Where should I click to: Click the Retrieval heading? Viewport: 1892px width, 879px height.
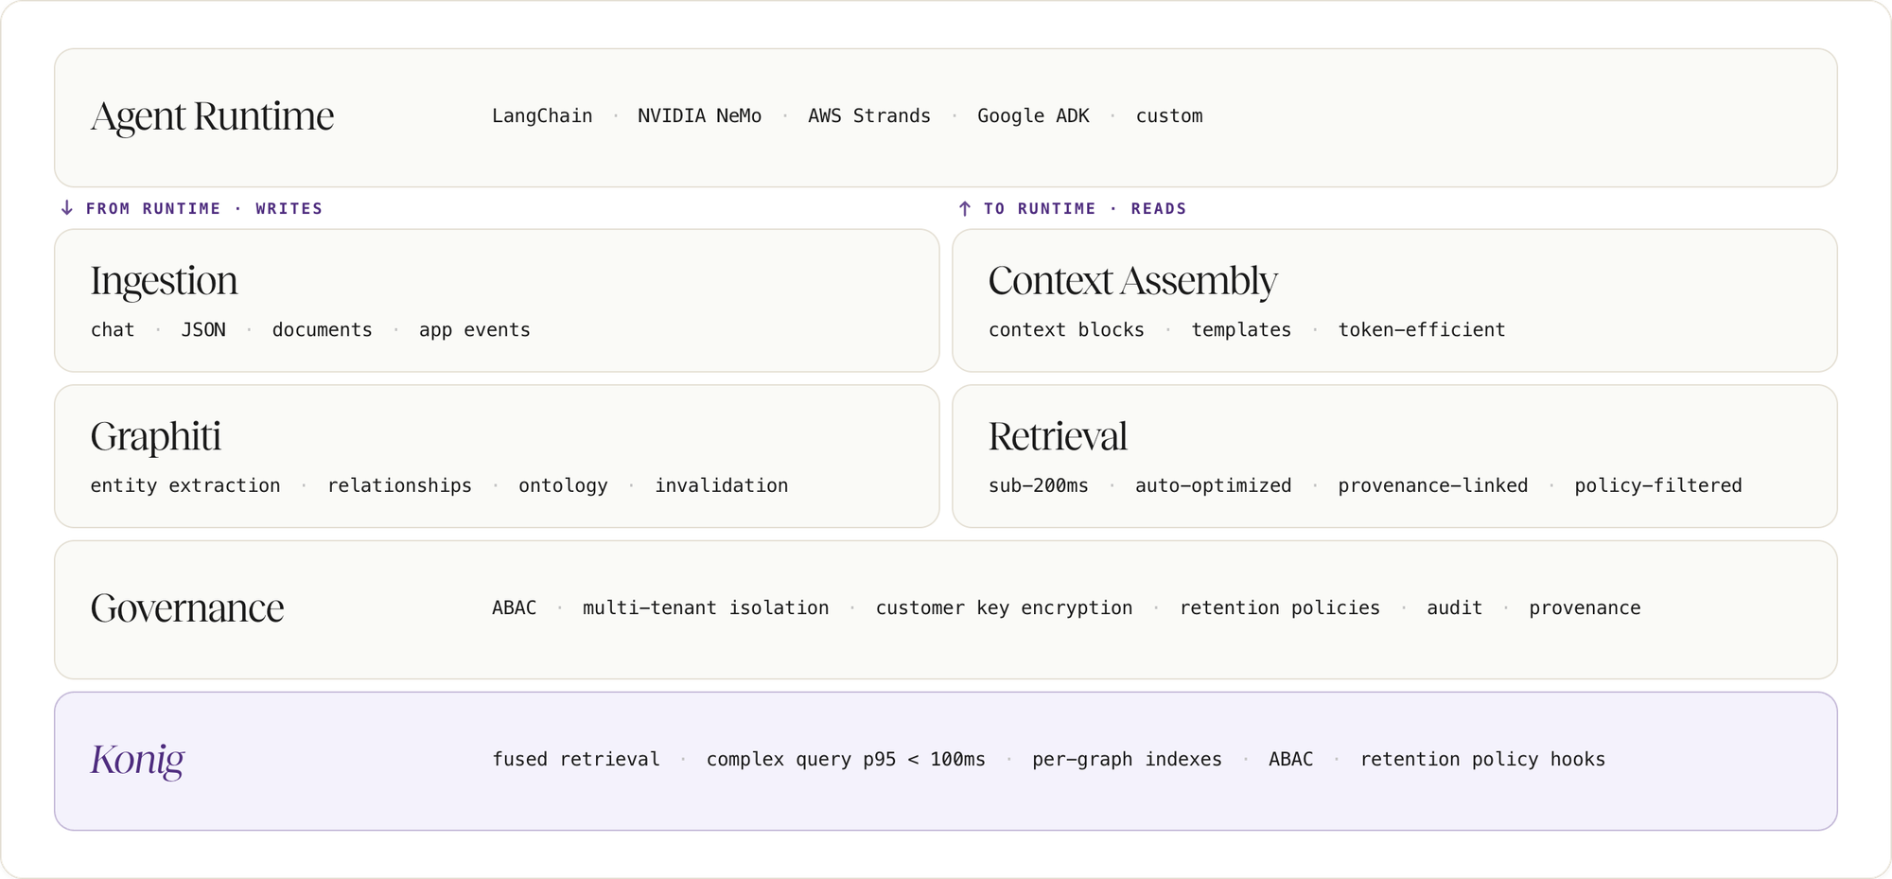1058,437
